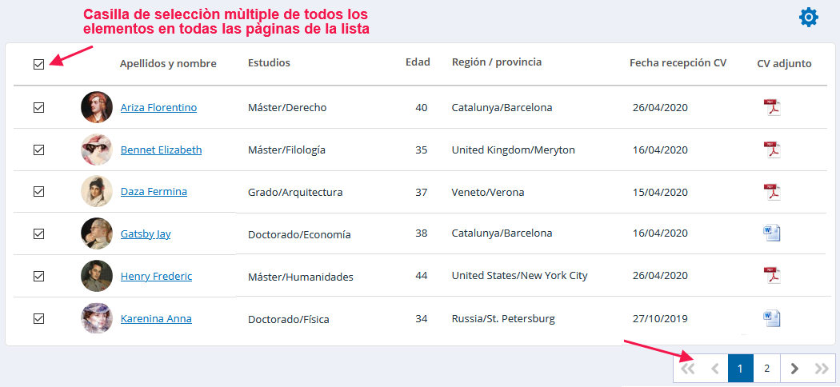Open the settings gear icon
Image resolution: width=840 pixels, height=387 pixels.
pos(808,18)
